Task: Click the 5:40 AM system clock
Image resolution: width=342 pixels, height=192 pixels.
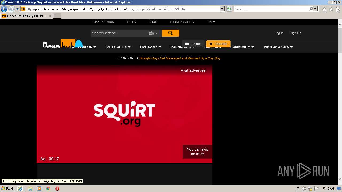Action: [328, 189]
